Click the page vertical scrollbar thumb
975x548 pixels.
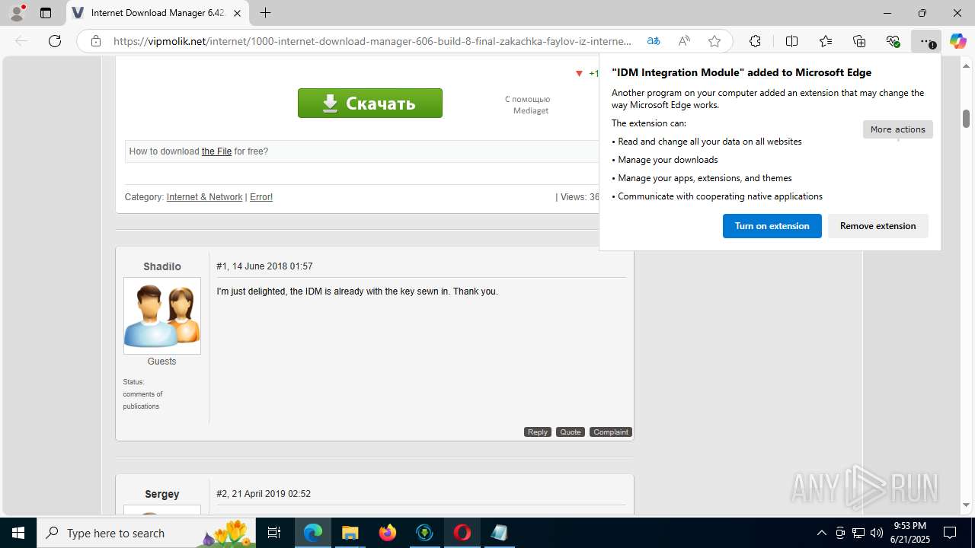966,119
